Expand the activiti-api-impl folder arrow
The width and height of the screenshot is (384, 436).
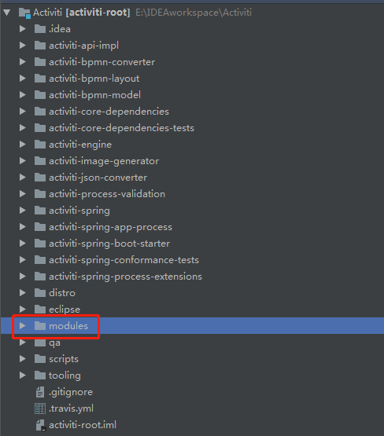[x=23, y=46]
